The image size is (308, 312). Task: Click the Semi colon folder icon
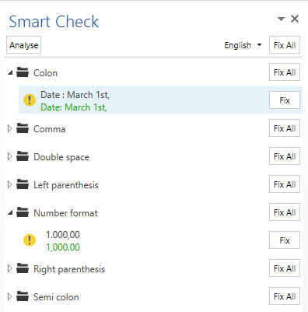click(23, 296)
